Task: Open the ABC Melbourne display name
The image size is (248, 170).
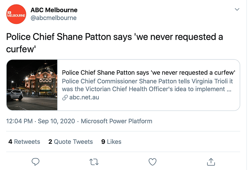Action: 54,10
